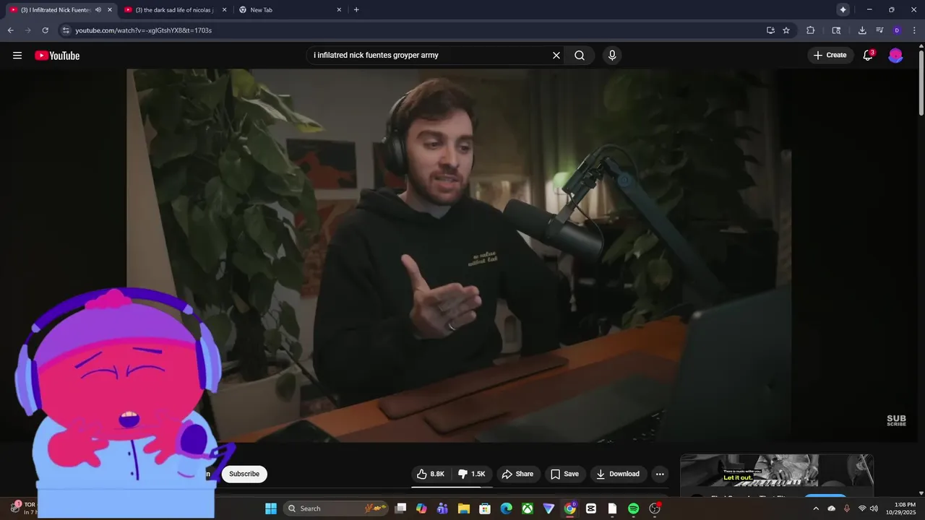Open network and volume quick settings
Screen dimensions: 925x520
pyautogui.click(x=868, y=508)
